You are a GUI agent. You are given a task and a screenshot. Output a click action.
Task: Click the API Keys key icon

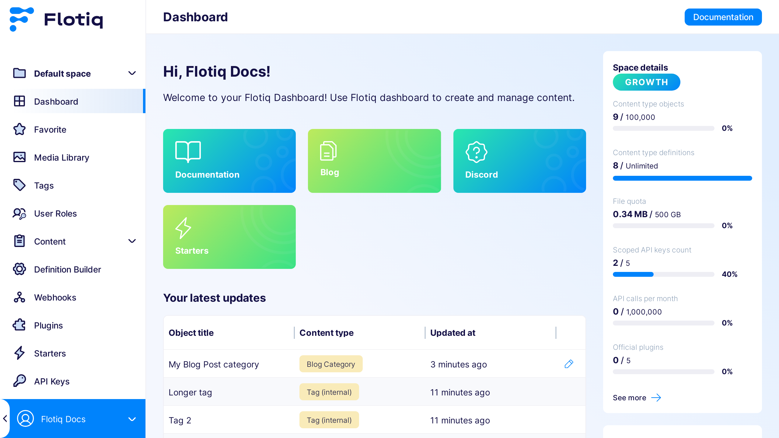[19, 381]
